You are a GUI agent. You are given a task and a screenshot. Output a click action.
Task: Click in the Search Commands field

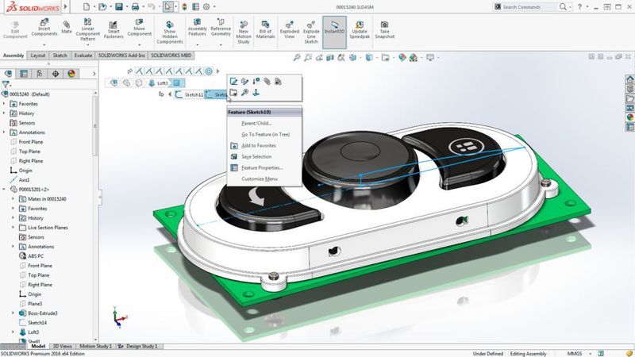click(x=529, y=7)
